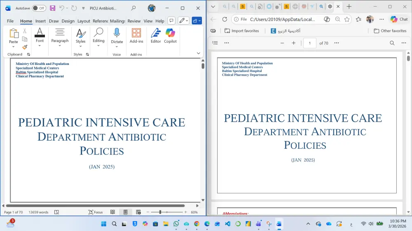Search within the PDF using magnifier icon
This screenshot has width=412, height=231.
click(392, 43)
